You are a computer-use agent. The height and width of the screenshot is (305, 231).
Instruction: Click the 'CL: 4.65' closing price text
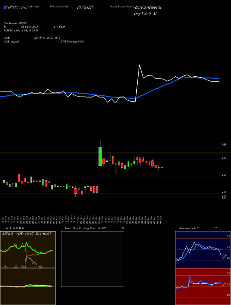[x=84, y=8]
